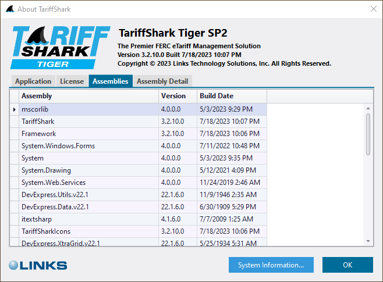
Task: Open the License tab
Action: click(x=72, y=81)
